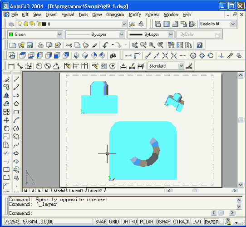246x227 pixels.
Task: Open the lineweight ByLayer dropdown
Action: pyautogui.click(x=171, y=35)
